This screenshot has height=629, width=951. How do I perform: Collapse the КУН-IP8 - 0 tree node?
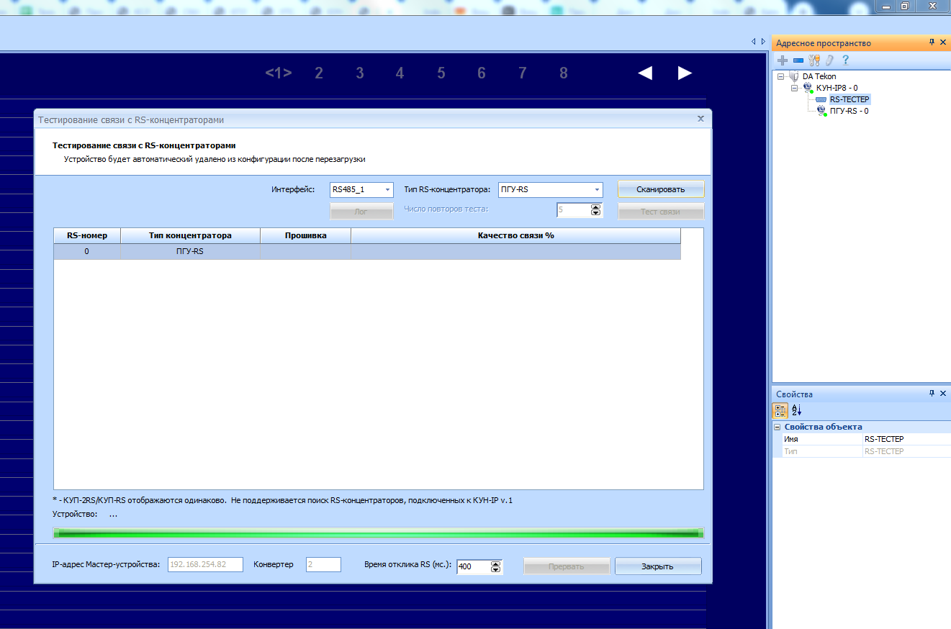click(795, 88)
